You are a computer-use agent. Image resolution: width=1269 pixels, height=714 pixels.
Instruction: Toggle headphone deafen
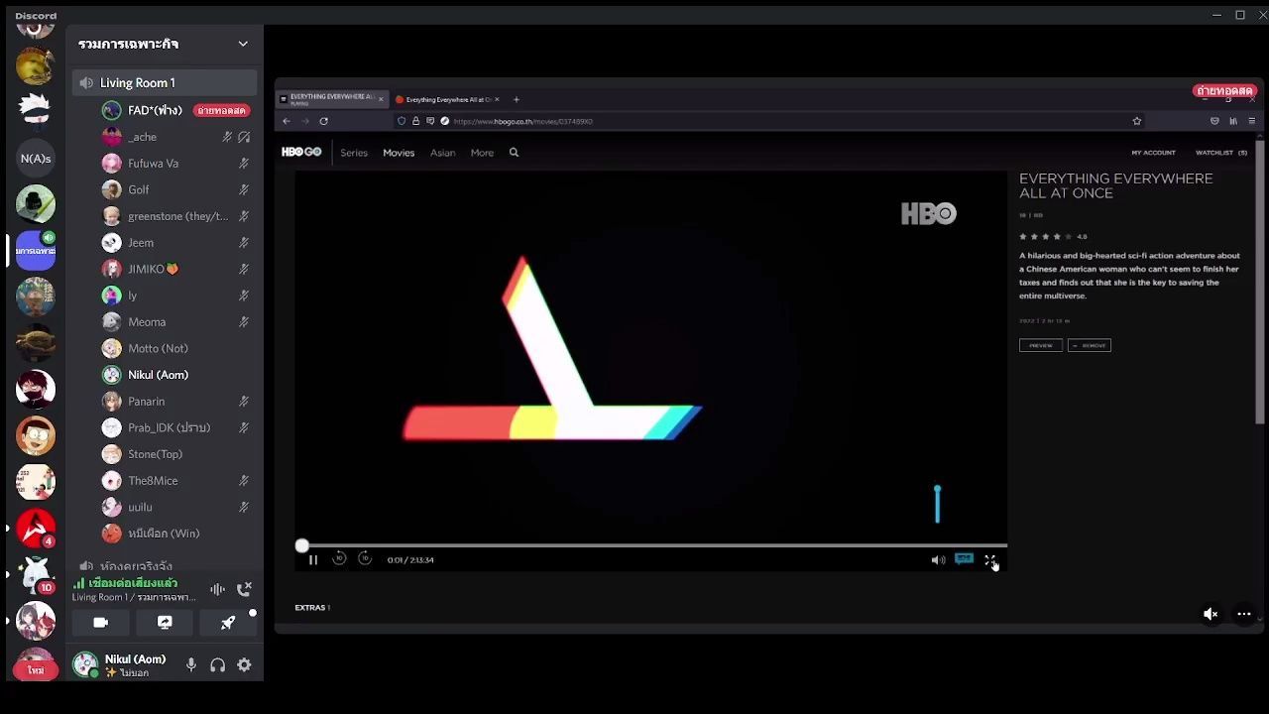point(217,665)
